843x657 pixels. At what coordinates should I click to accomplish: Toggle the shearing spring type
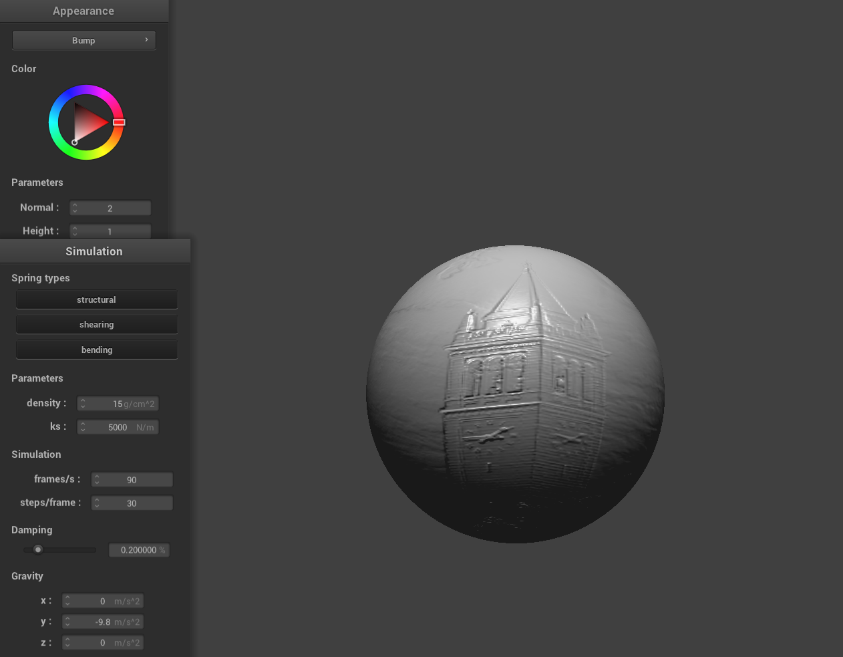click(97, 324)
